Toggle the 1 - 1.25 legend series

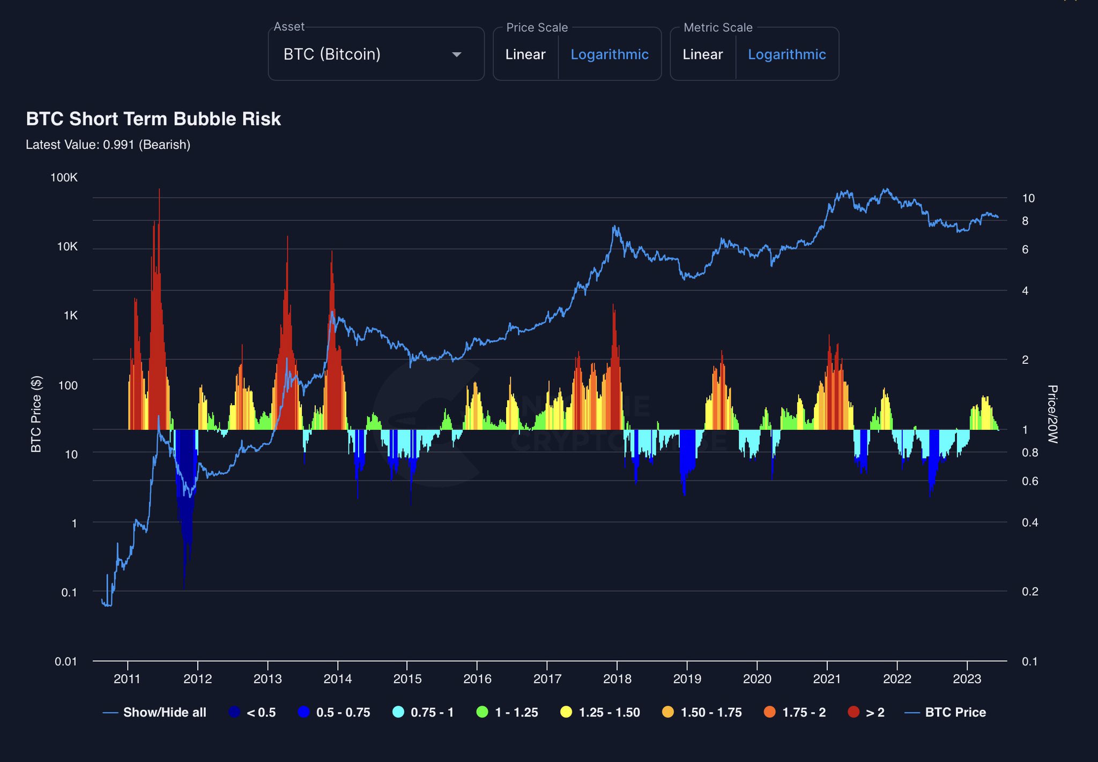point(507,712)
